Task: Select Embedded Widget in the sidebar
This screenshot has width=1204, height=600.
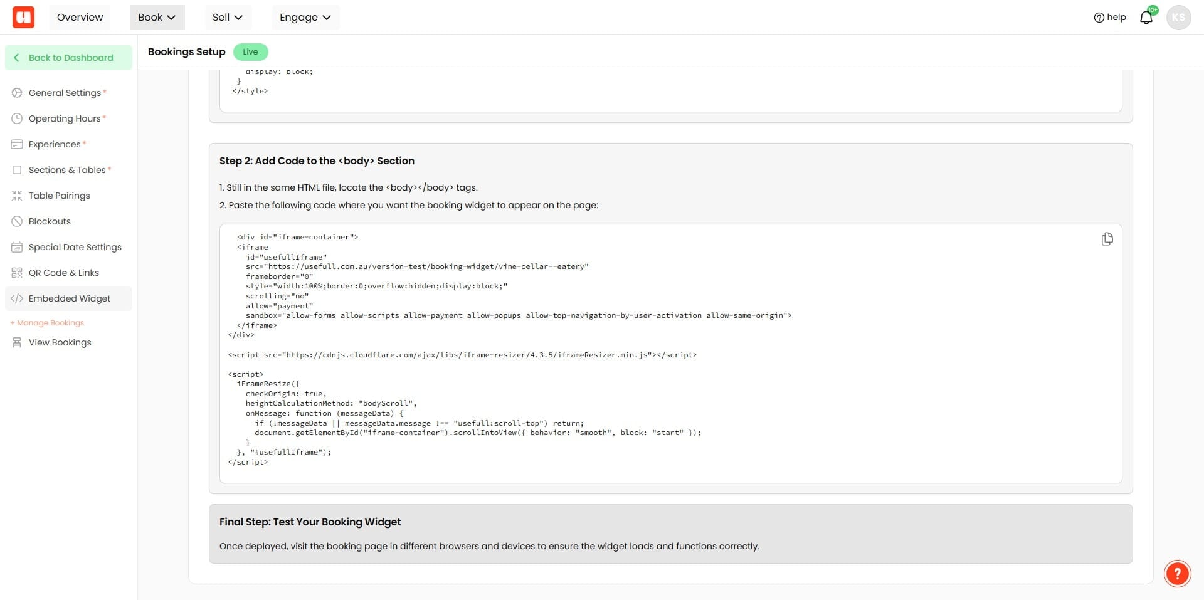Action: tap(68, 298)
